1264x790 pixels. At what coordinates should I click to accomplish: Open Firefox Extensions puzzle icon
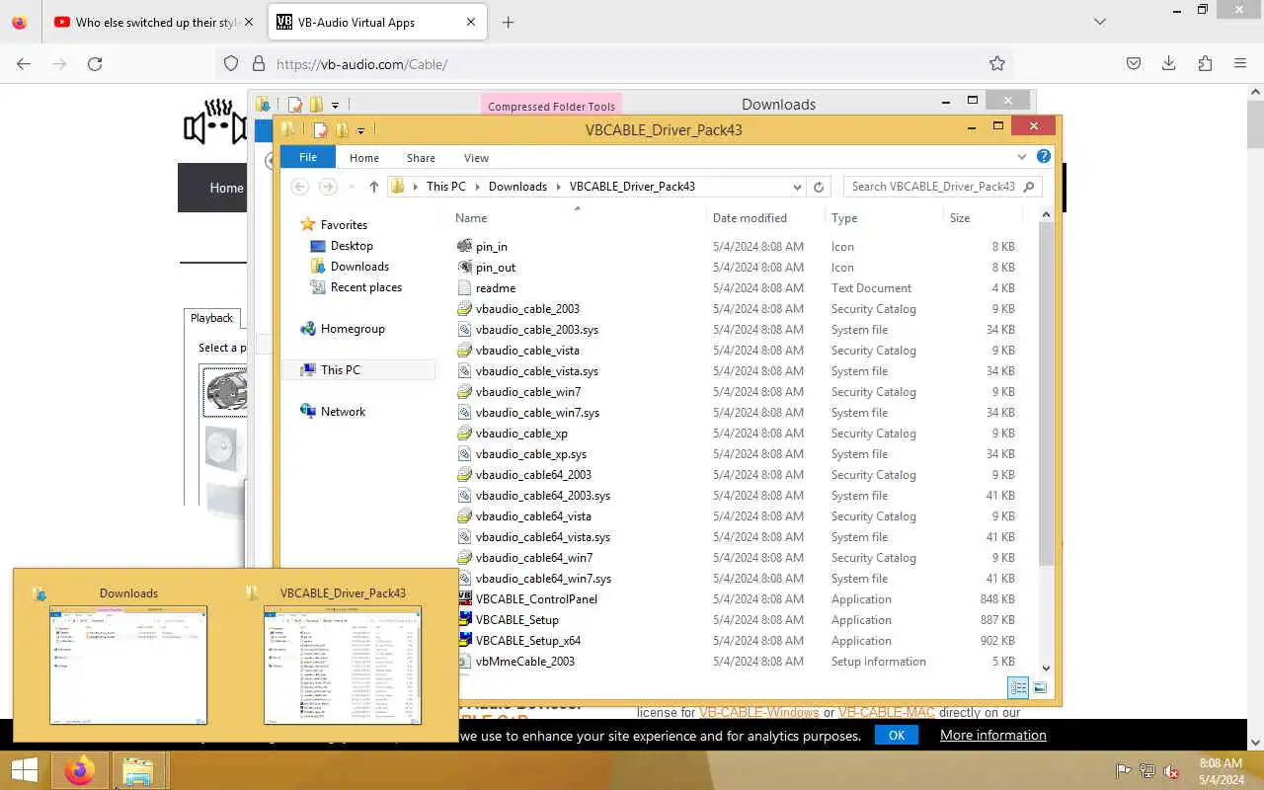pos(1205,63)
